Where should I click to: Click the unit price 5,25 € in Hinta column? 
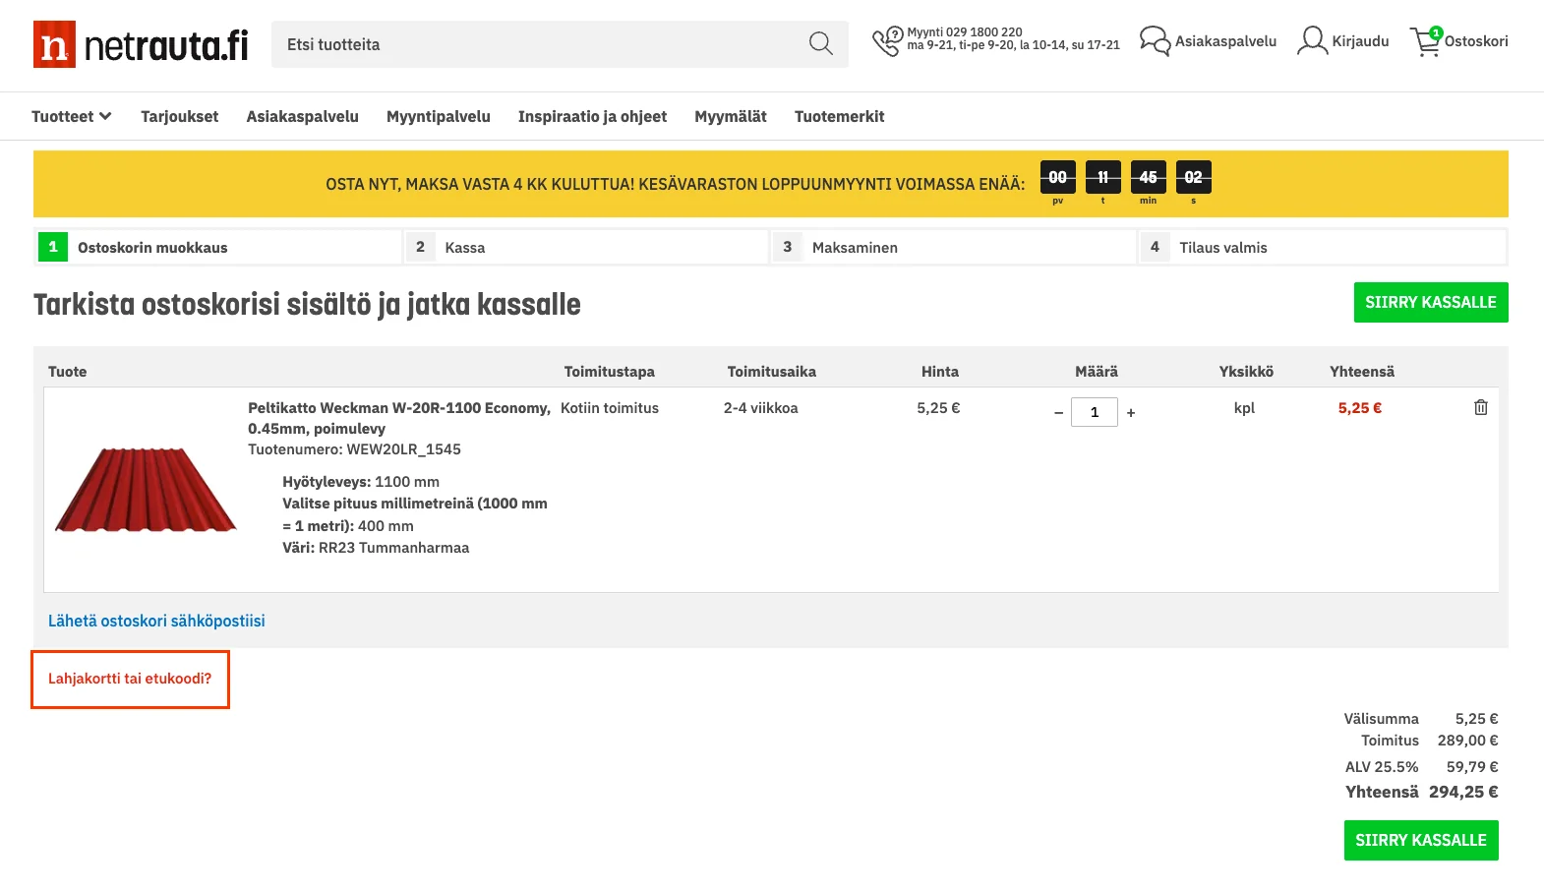pyautogui.click(x=938, y=408)
